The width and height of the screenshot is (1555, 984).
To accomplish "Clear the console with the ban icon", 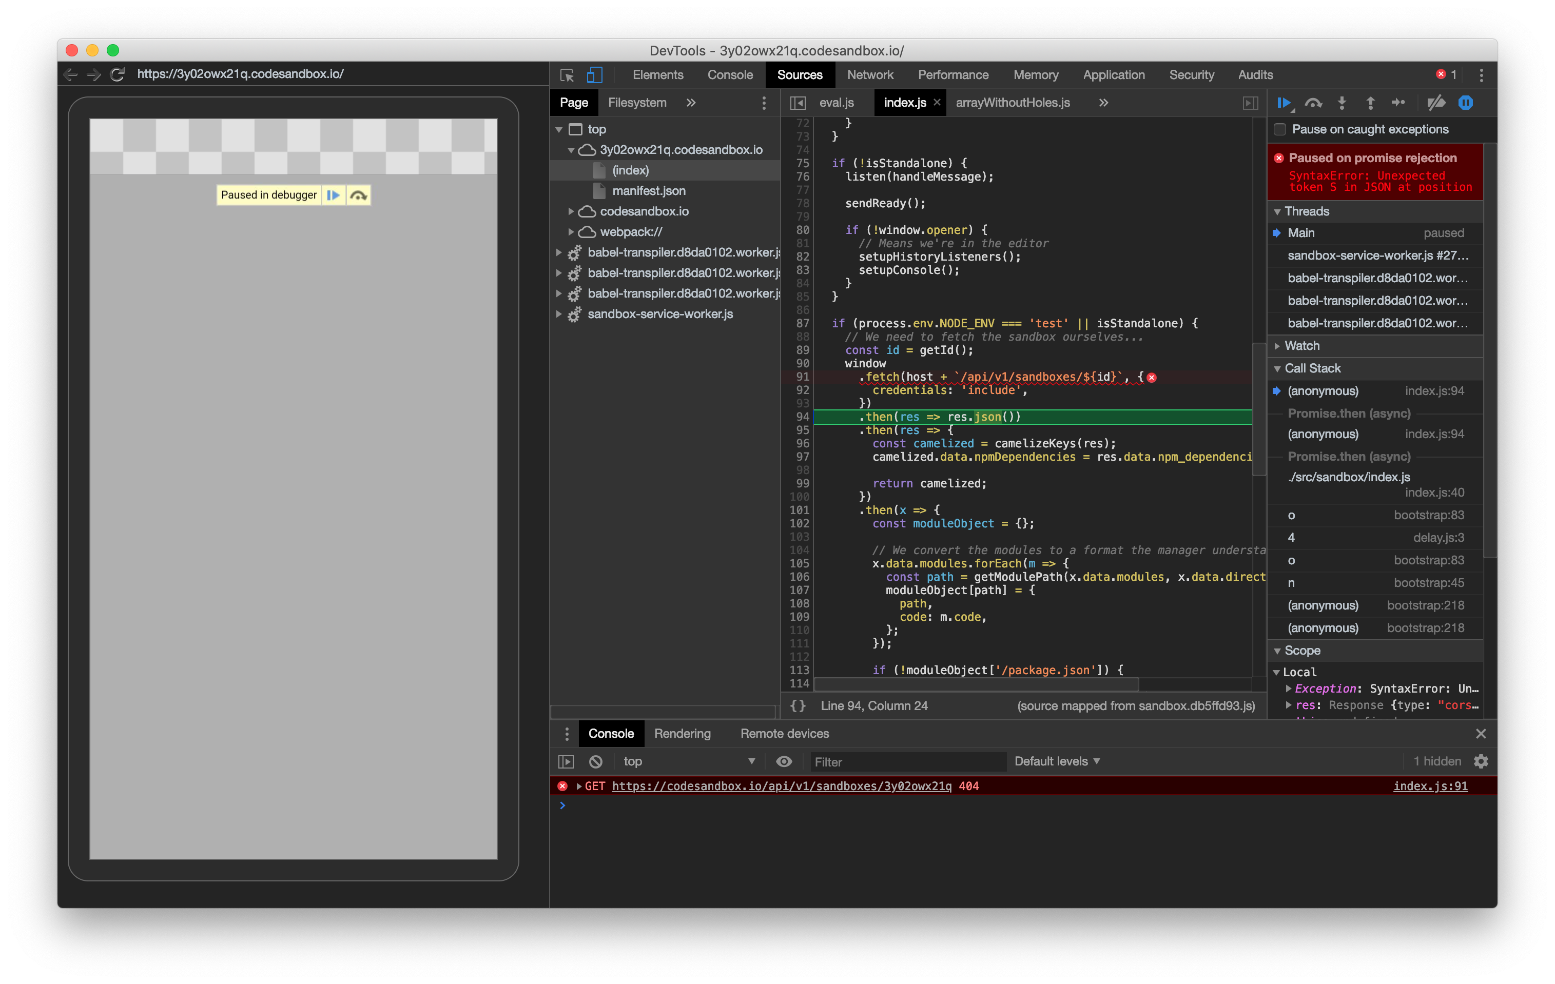I will tap(595, 761).
